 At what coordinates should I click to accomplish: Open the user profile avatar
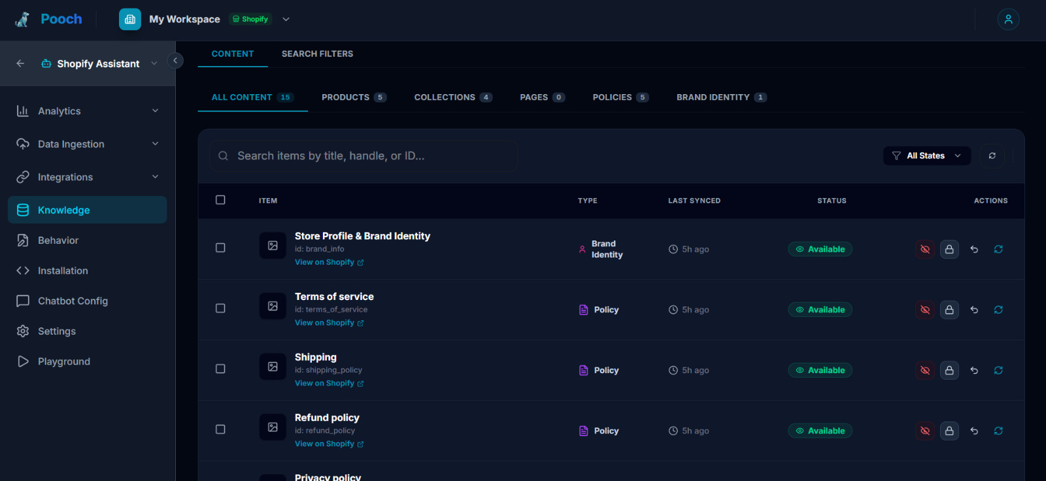pos(1008,20)
